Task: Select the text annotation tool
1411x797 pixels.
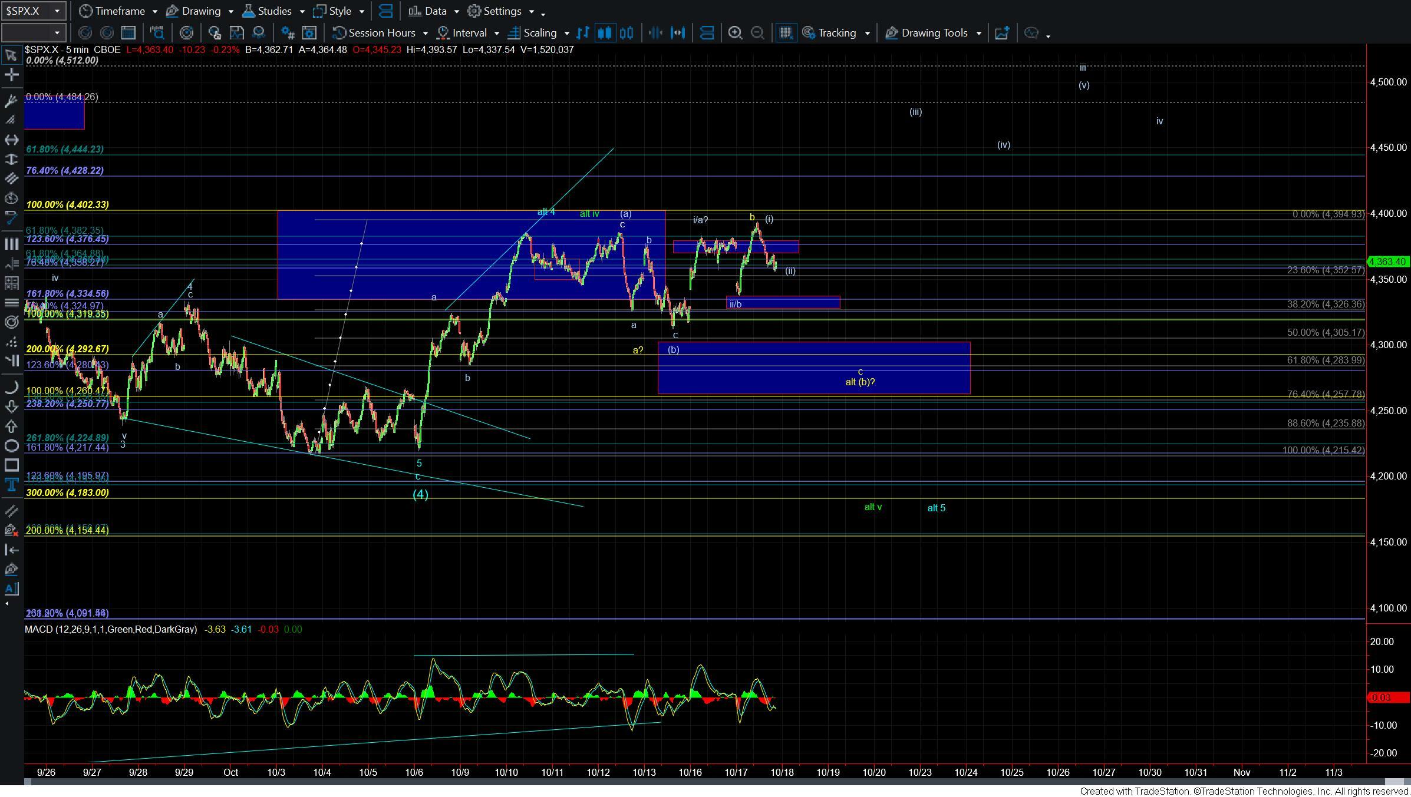Action: coord(11,485)
